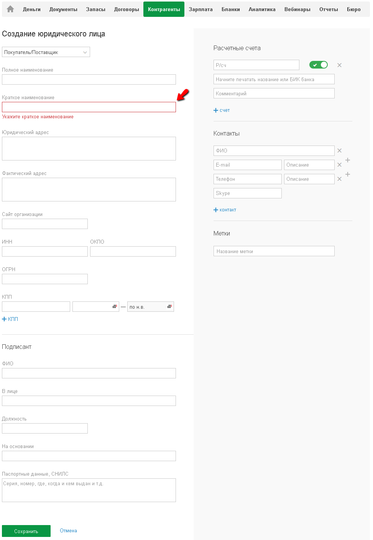The width and height of the screenshot is (373, 540).
Task: Open the Деньги menu tab
Action: (x=31, y=9)
